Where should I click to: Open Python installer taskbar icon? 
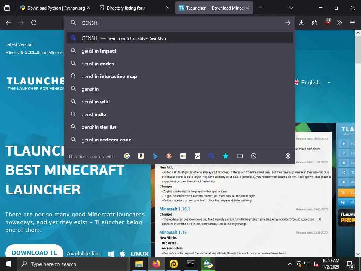208,264
